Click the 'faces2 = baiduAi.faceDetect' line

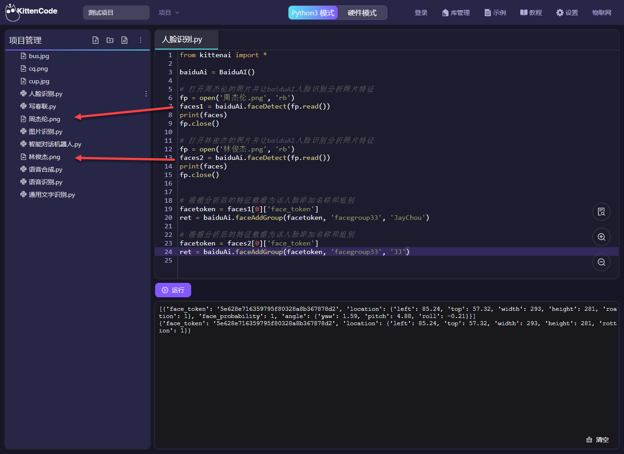pyautogui.click(x=255, y=158)
